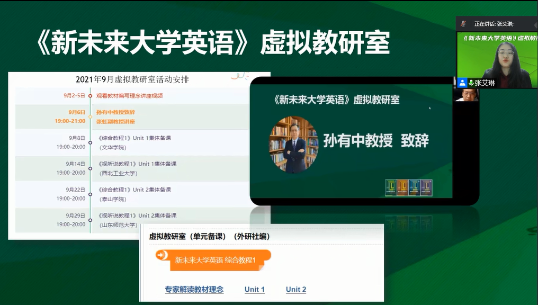
Task: Click the 孙有中教授致辞 schedule entry
Action: click(115, 112)
